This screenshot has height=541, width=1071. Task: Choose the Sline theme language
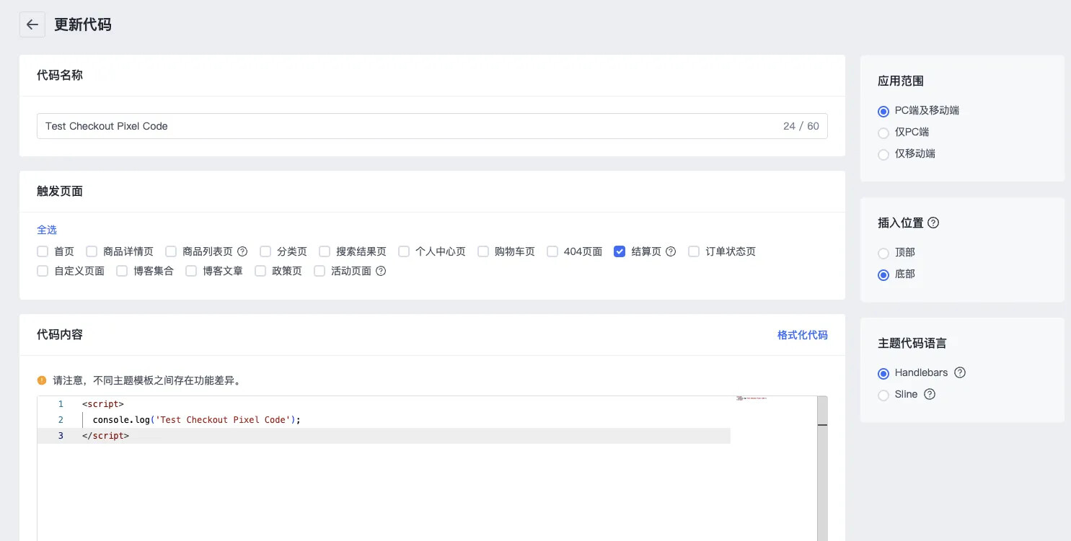coord(883,395)
